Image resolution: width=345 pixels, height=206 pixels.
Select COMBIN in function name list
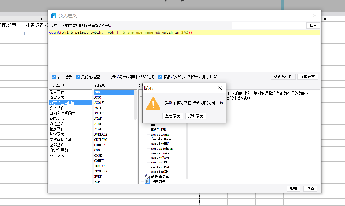coord(114,145)
